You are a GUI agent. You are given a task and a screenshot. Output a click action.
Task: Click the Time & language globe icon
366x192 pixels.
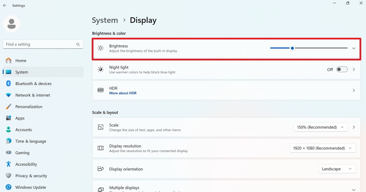point(9,141)
